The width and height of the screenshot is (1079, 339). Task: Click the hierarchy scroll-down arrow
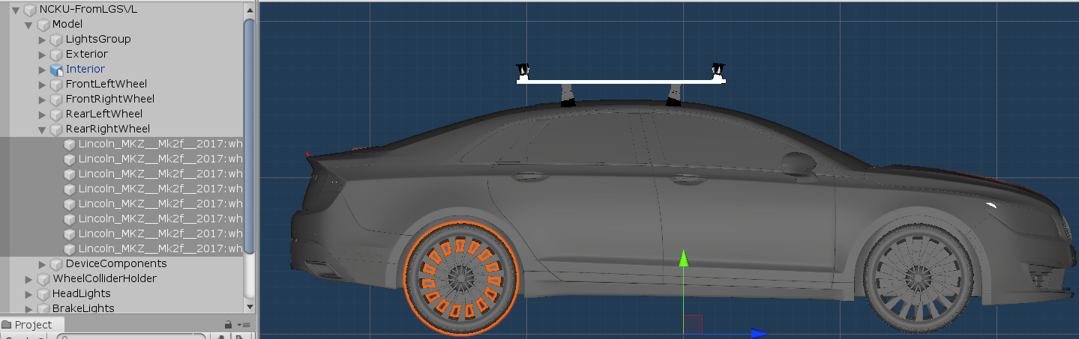(250, 306)
